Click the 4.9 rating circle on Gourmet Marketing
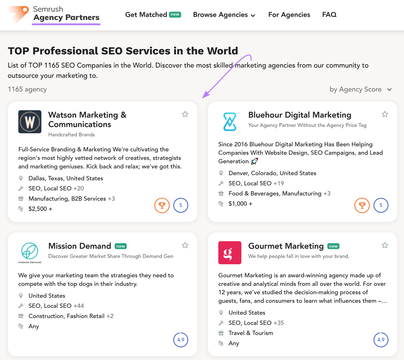This screenshot has width=404, height=360. pos(381,340)
